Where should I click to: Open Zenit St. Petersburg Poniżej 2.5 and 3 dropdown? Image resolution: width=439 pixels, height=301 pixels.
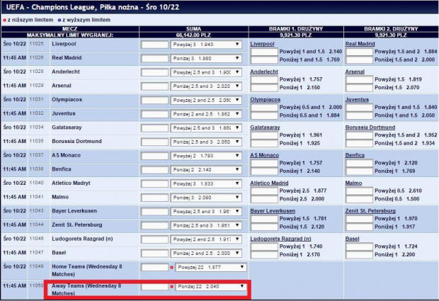tap(206, 225)
